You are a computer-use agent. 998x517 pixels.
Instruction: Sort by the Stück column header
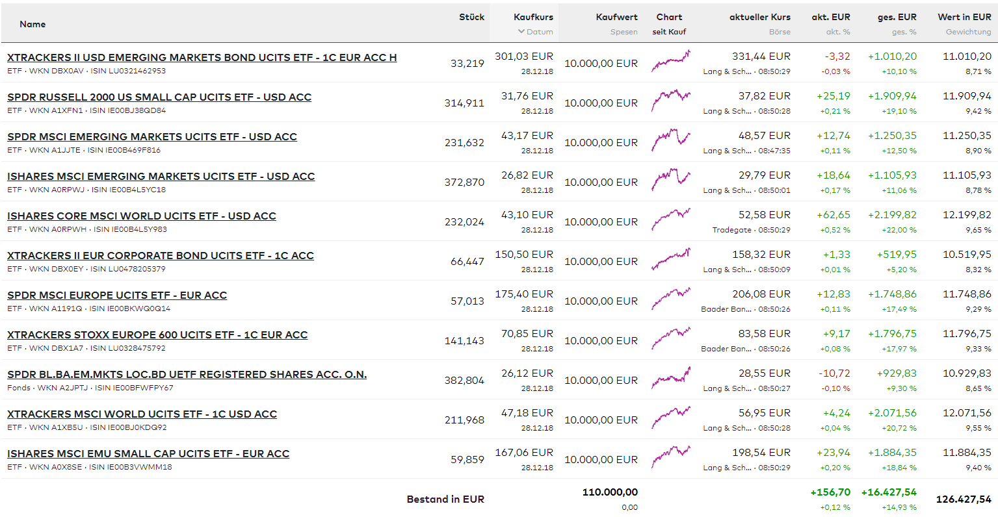pyautogui.click(x=471, y=17)
